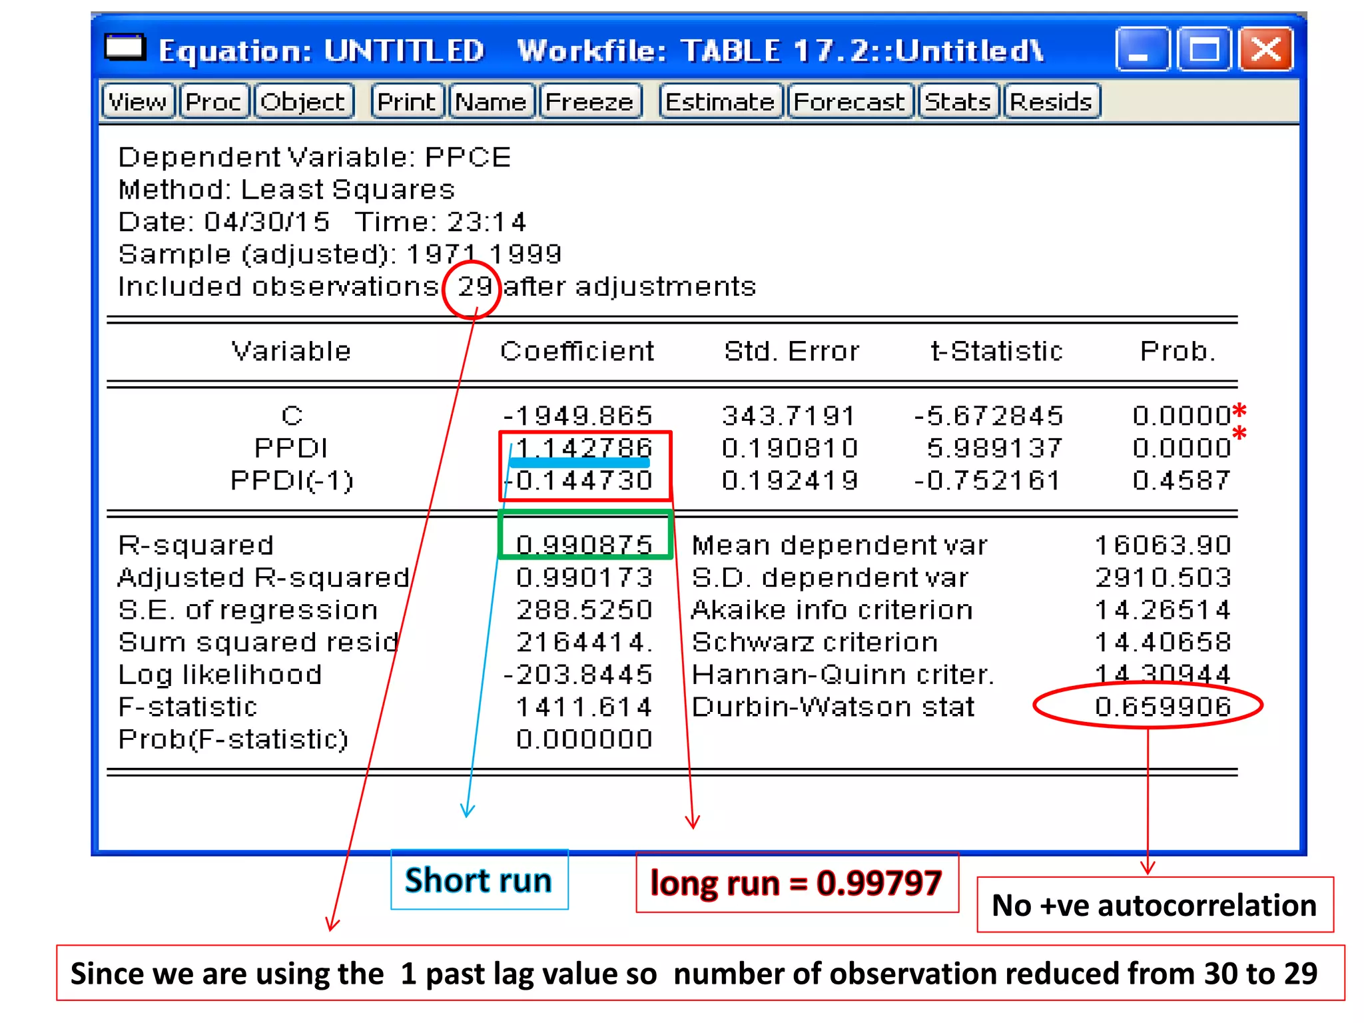Click t-statistic value -5.672845
Screen dimensions: 1364x1023
pyautogui.click(x=988, y=416)
